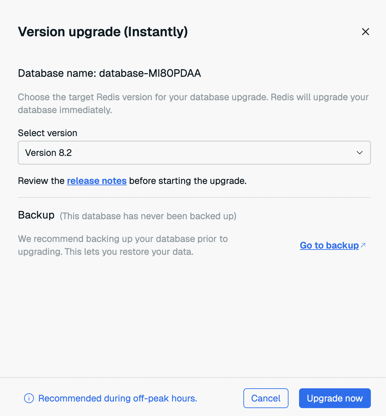Click the external-link arrow beside Go to backup

click(x=363, y=244)
